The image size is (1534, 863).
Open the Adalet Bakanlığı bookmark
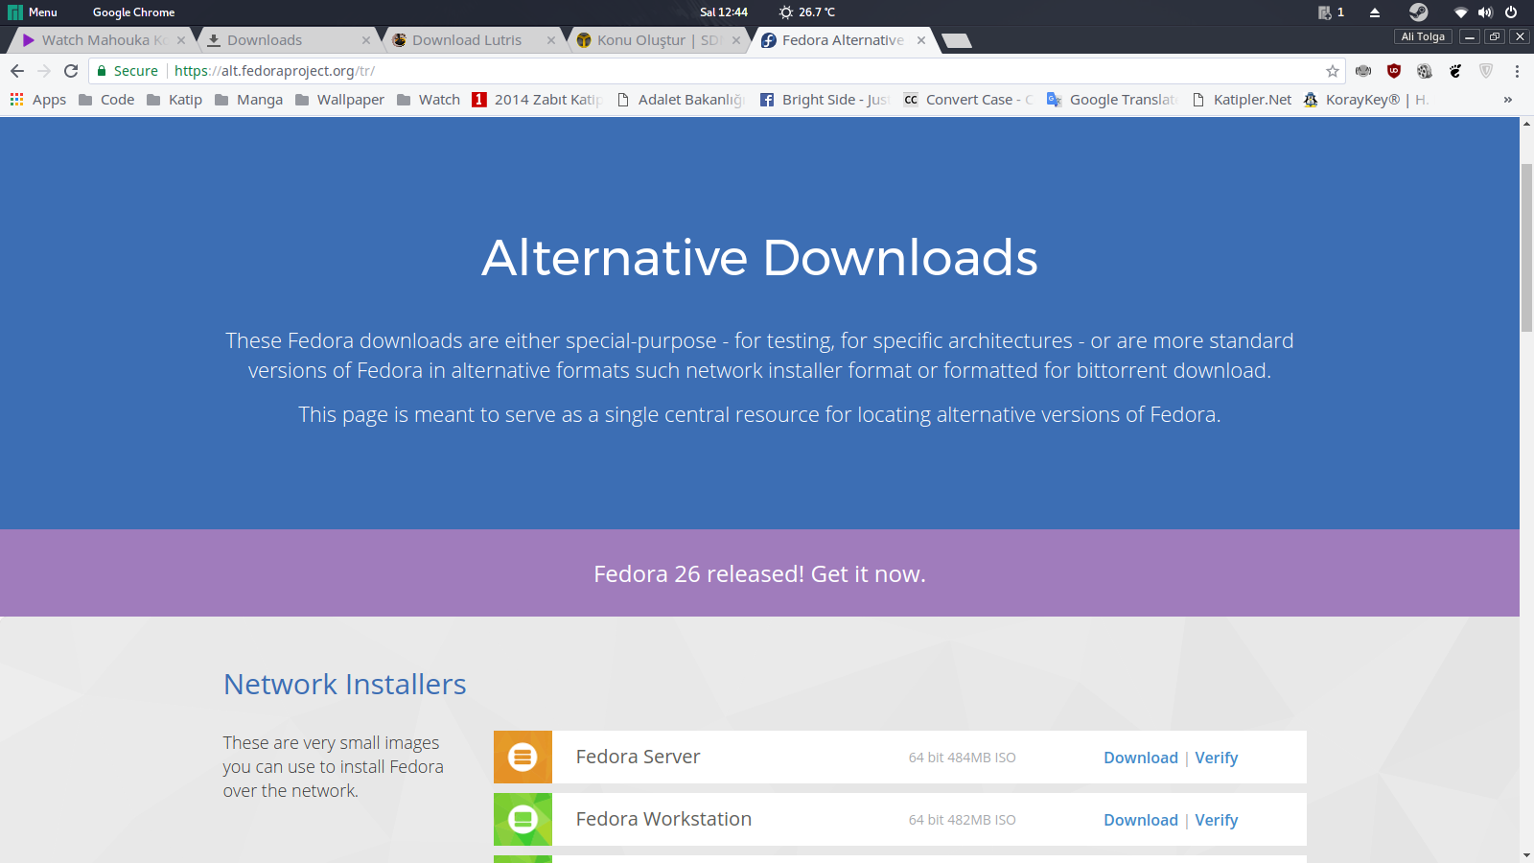(681, 100)
